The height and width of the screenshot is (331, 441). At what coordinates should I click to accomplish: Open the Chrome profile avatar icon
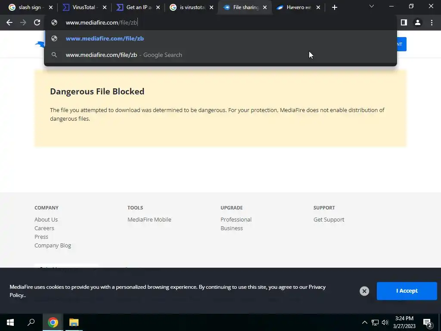click(x=418, y=22)
